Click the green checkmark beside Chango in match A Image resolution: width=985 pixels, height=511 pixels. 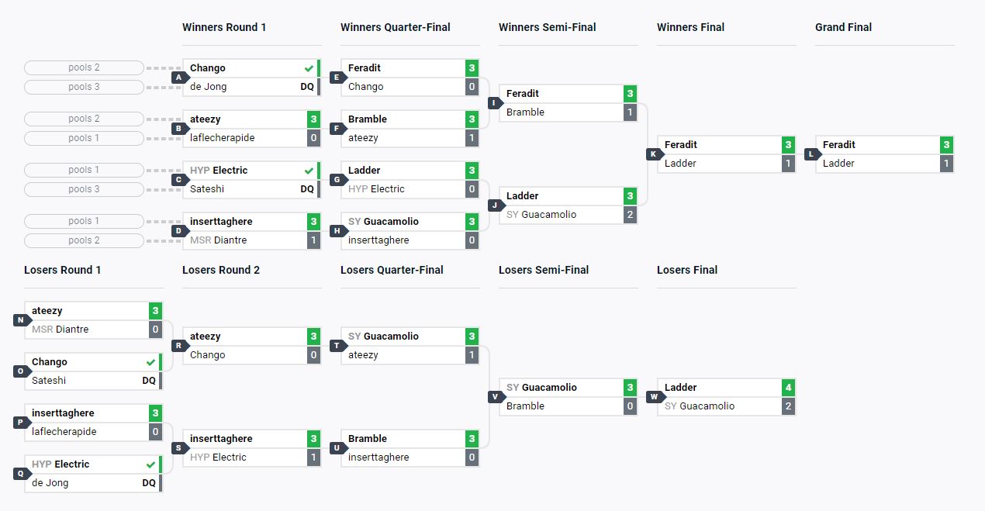(x=309, y=68)
